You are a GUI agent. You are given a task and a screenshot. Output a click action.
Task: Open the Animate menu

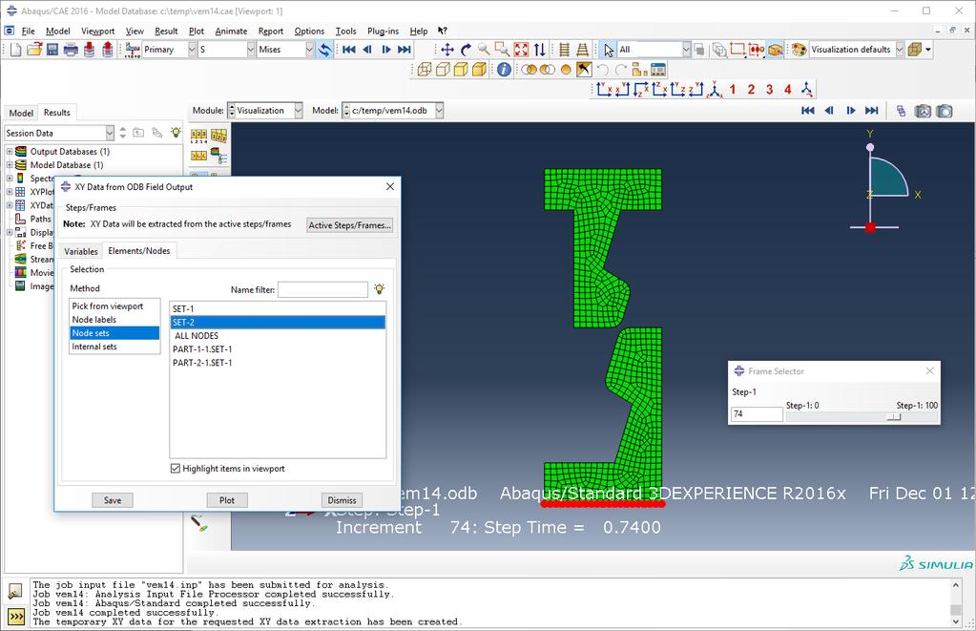231,32
